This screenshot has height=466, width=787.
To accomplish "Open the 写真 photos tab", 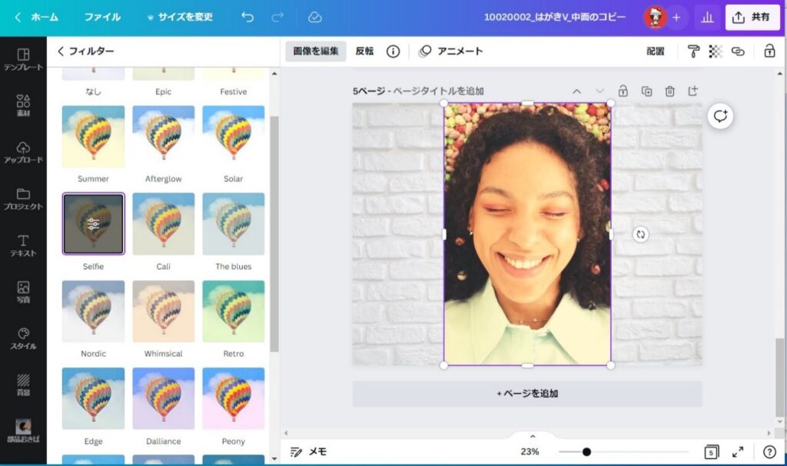I will [x=23, y=291].
